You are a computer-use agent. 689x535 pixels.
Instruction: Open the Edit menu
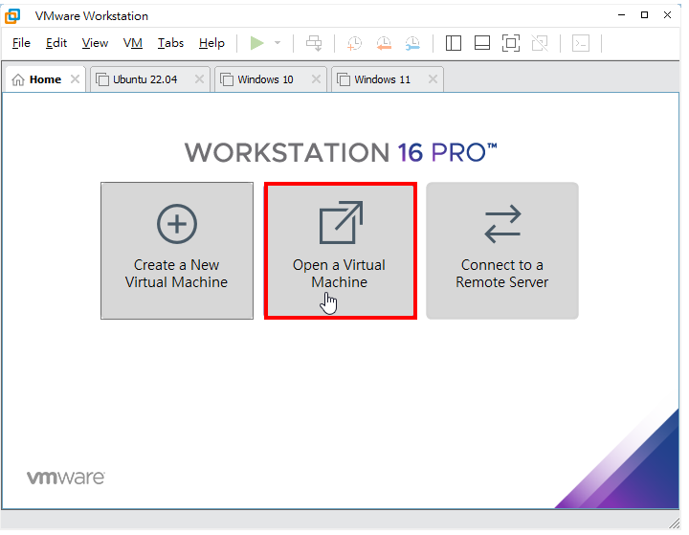tap(56, 43)
